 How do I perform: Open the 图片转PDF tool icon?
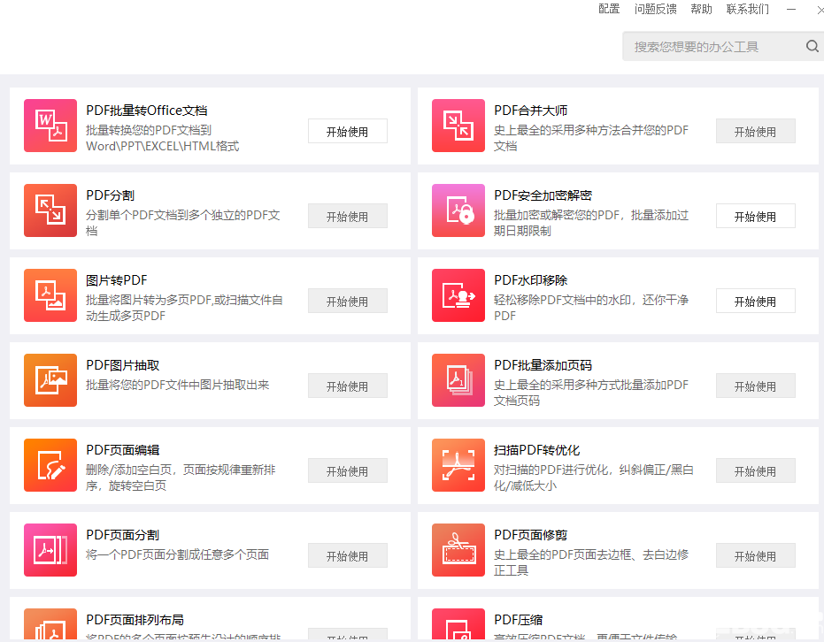(50, 295)
